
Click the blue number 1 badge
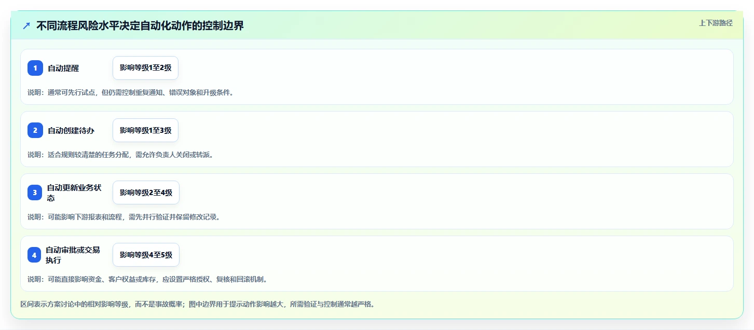click(x=35, y=68)
